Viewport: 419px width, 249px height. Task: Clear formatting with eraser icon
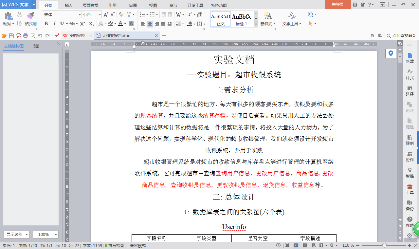pos(121,15)
